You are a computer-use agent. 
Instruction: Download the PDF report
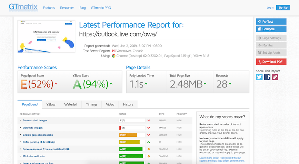click(x=271, y=62)
